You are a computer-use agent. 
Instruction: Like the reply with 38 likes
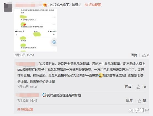pos(141,87)
